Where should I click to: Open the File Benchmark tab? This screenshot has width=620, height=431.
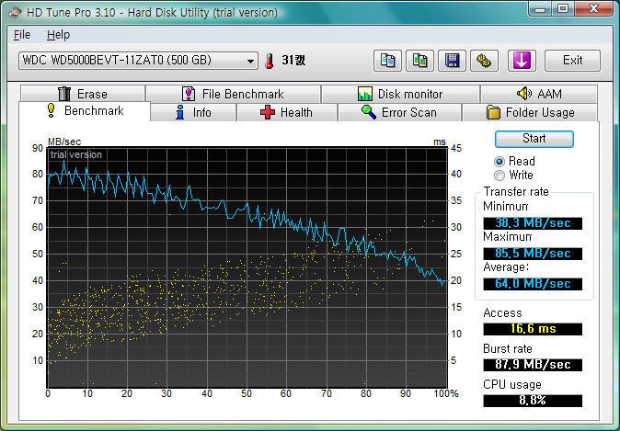click(x=233, y=94)
